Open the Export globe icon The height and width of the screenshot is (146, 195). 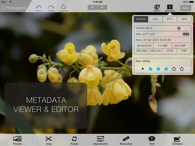pos(157,7)
